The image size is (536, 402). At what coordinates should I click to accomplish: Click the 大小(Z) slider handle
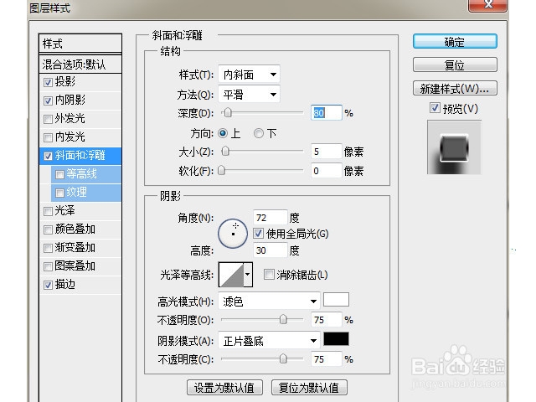point(225,151)
